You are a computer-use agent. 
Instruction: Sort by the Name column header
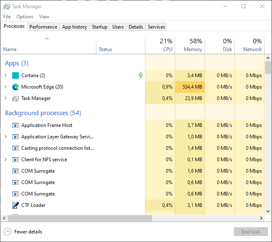(49, 45)
